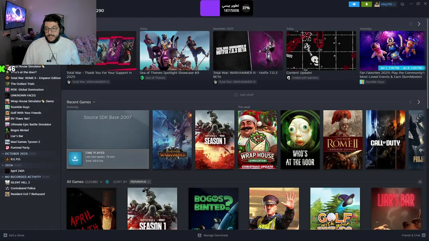Open the Alphabetical sort dropdown
Screen dimensions: 429x241
(140, 182)
